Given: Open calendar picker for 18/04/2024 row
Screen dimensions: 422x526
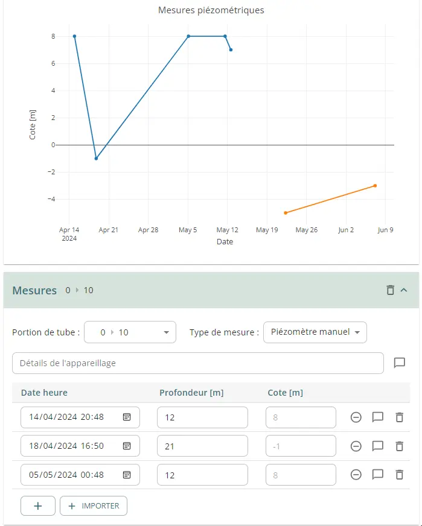Looking at the screenshot, I should click(127, 446).
